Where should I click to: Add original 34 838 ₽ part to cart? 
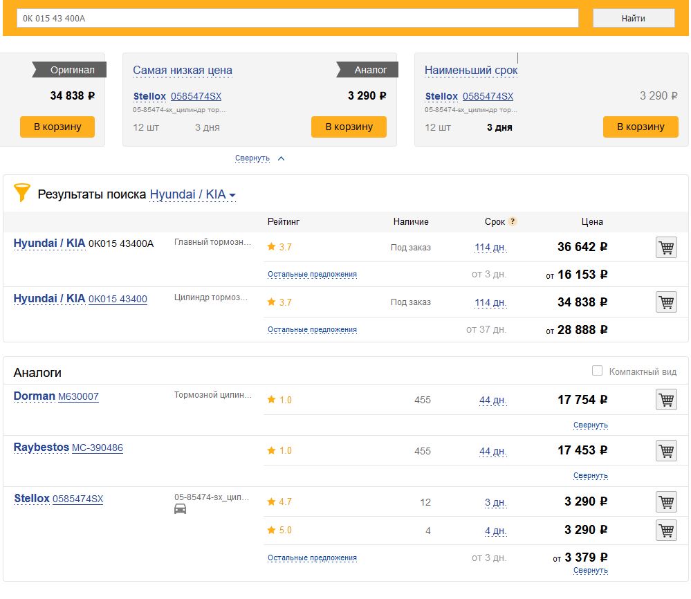pyautogui.click(x=57, y=127)
